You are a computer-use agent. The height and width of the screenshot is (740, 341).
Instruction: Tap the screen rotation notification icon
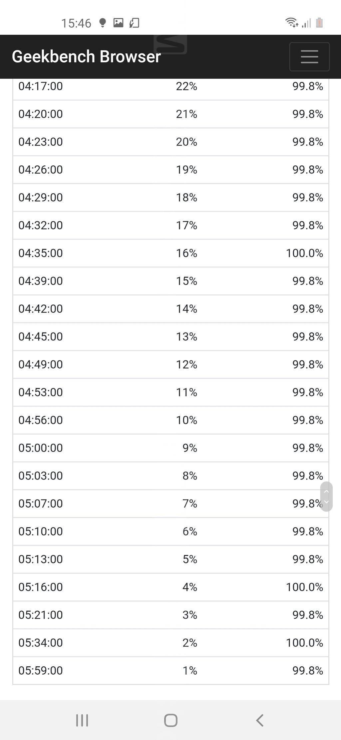(x=134, y=23)
